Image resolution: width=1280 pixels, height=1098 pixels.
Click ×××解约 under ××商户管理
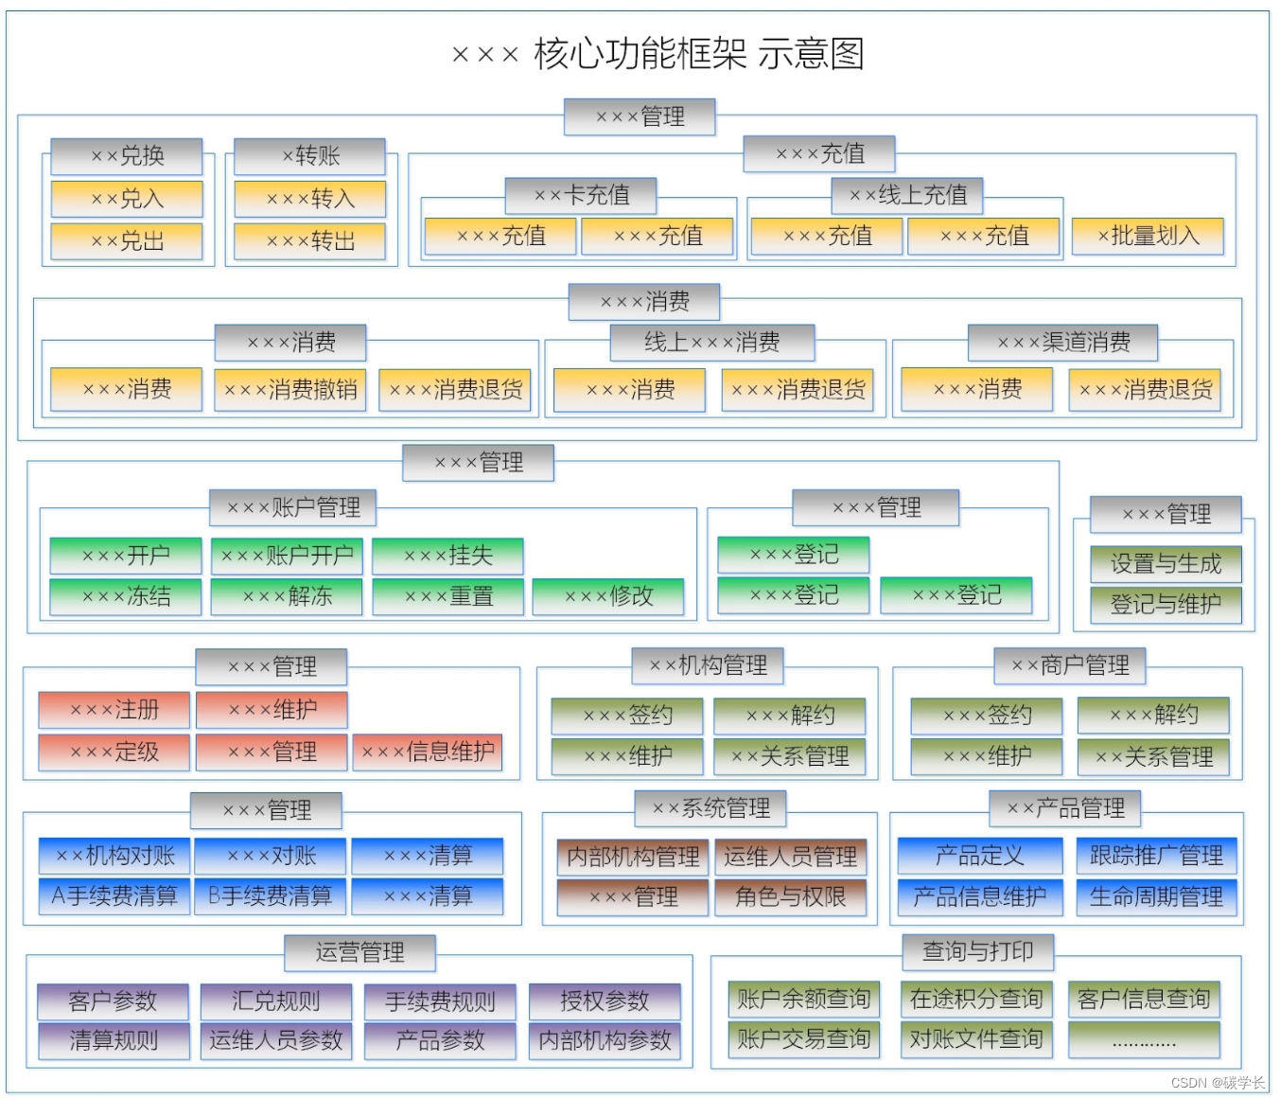pos(1153,716)
